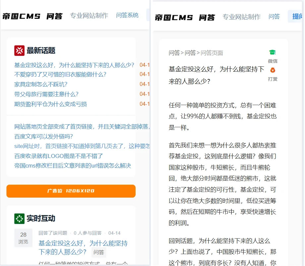Click the 28 浏览 view count box

click(23, 238)
